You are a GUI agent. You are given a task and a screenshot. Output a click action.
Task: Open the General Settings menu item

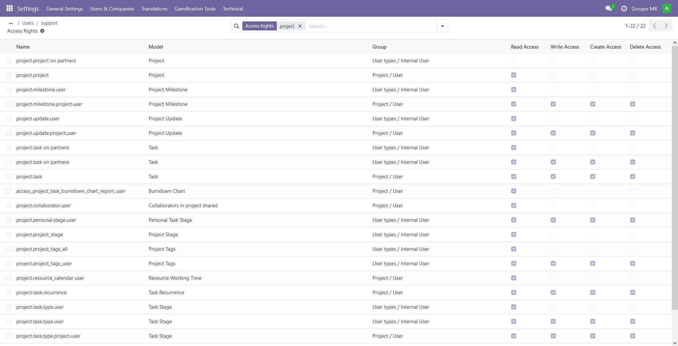point(65,9)
